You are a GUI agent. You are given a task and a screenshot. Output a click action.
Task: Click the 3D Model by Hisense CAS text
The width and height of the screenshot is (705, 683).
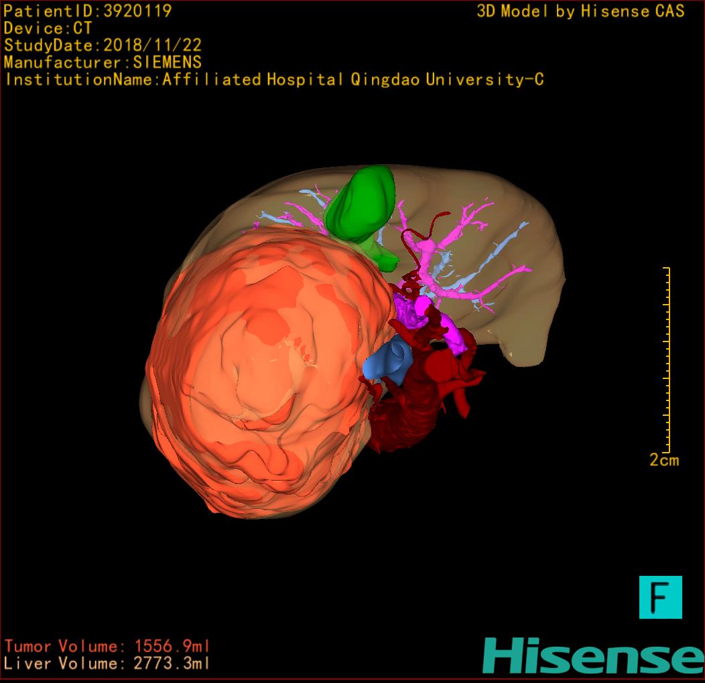(580, 11)
